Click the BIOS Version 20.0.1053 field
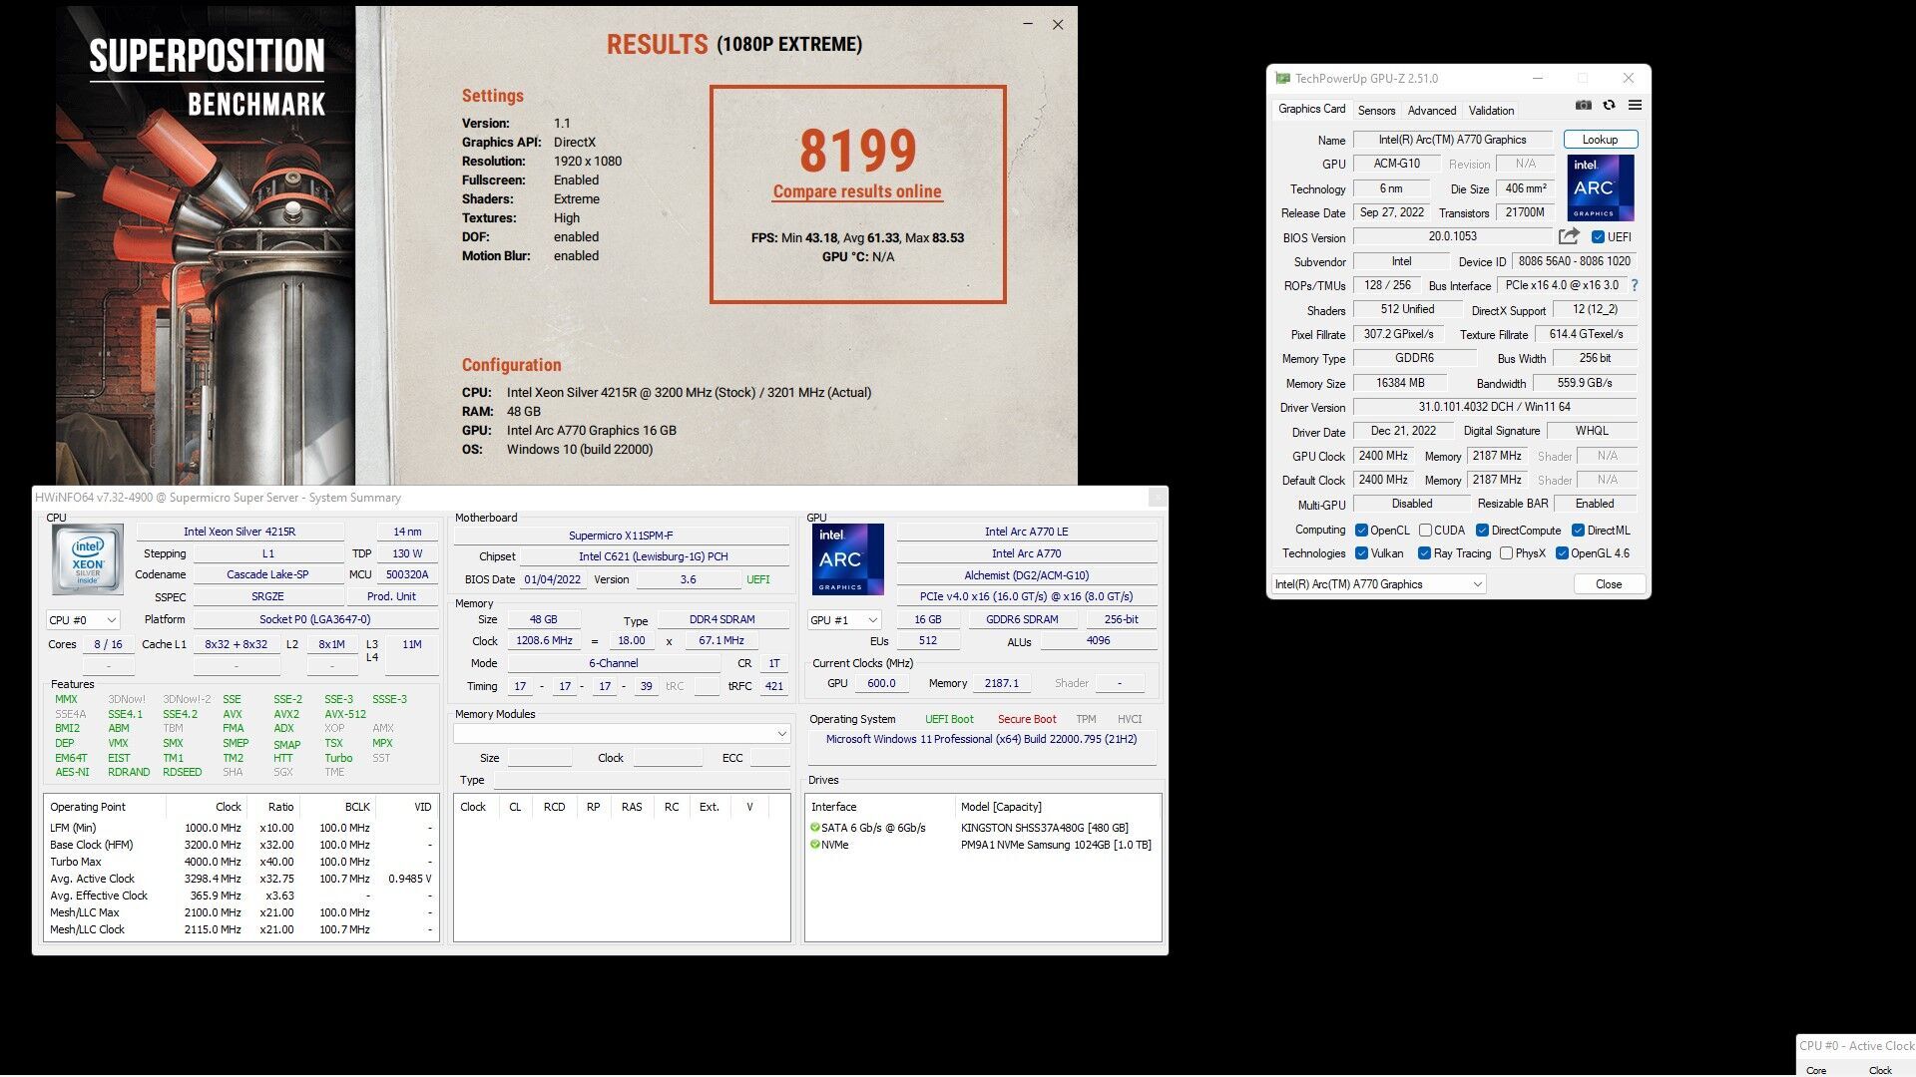1916x1077 pixels. 1452,236
